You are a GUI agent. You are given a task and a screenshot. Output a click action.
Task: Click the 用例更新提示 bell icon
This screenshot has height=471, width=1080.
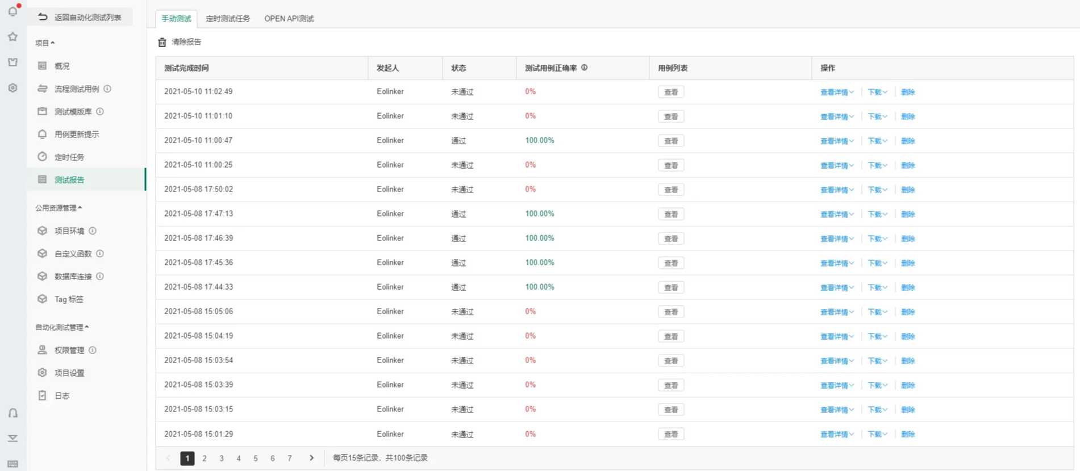(42, 134)
